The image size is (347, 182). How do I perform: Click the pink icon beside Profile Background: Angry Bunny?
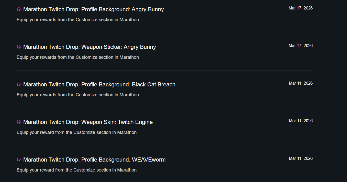(19, 9)
